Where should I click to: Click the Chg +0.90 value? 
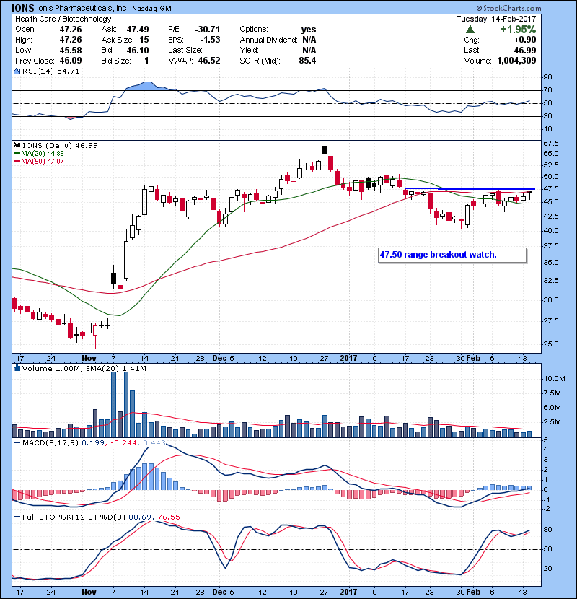tap(524, 40)
